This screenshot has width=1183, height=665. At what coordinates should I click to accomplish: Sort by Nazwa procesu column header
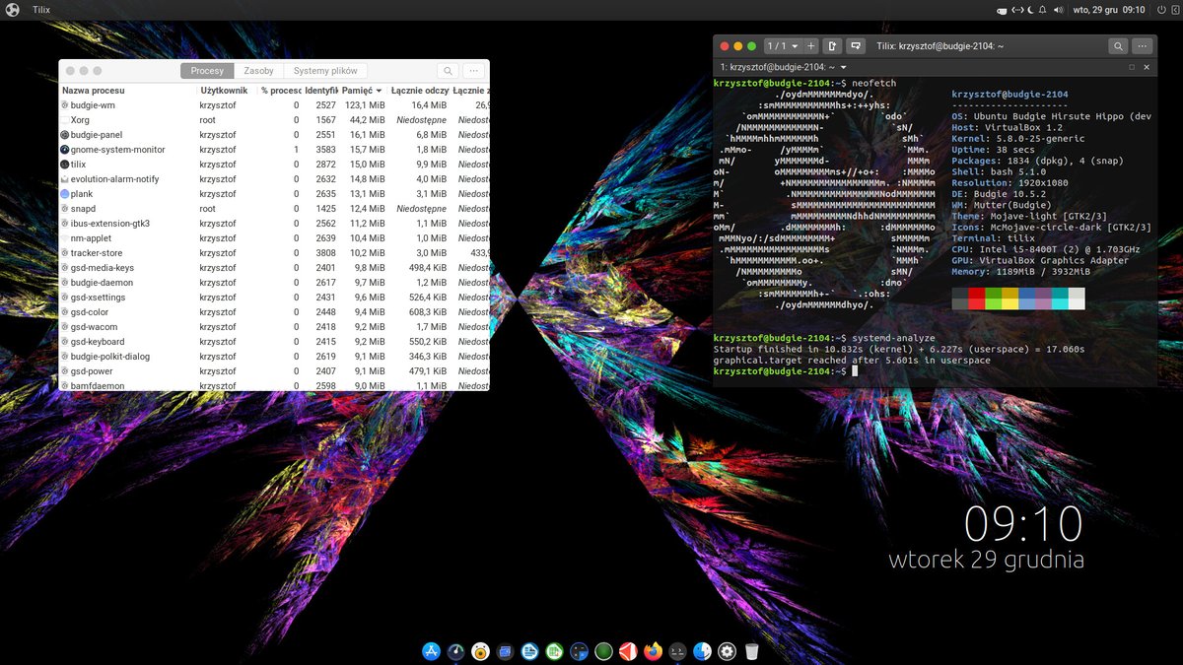pos(128,90)
